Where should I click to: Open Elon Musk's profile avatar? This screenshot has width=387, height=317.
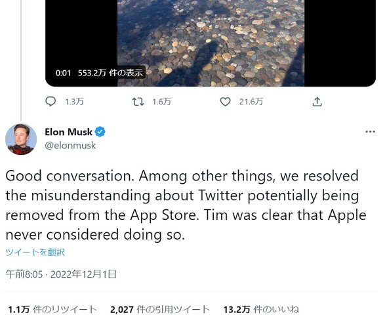21,139
